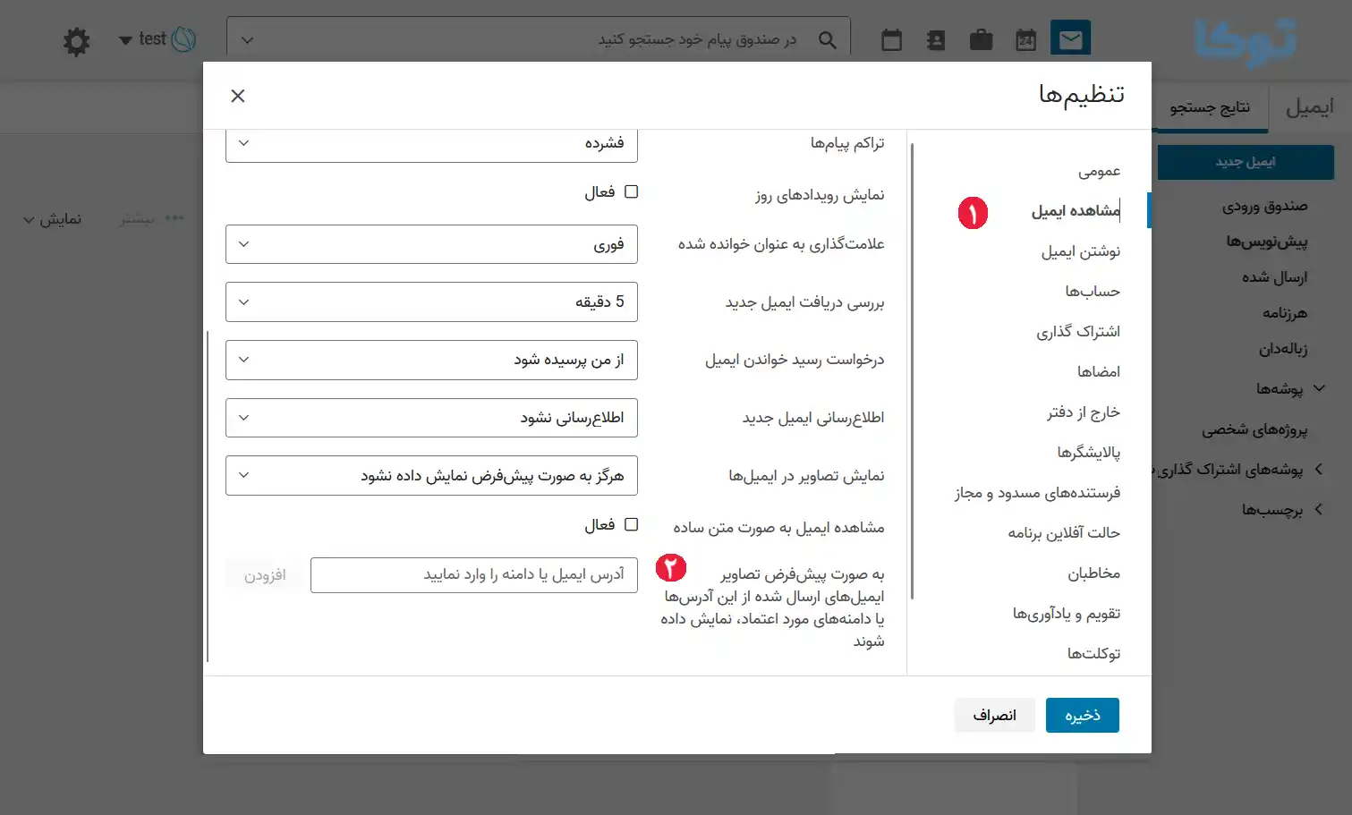Select مشاهده ایمیل settings category
Image resolution: width=1352 pixels, height=815 pixels.
1076,211
